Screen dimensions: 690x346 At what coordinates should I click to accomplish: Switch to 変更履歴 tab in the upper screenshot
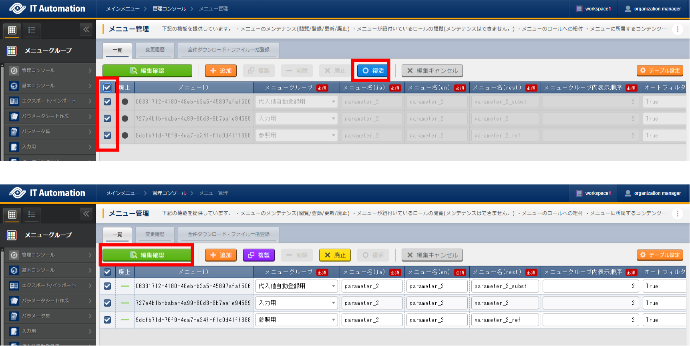pos(155,50)
